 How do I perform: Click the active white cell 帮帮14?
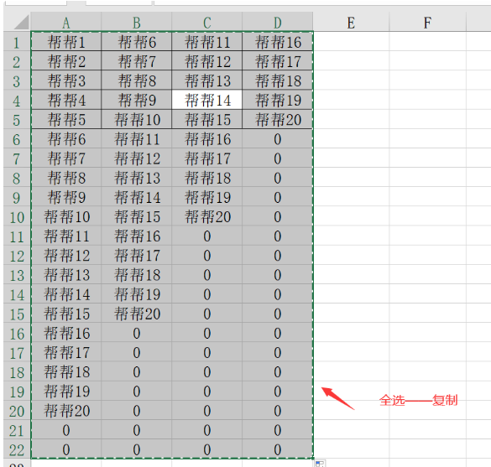[x=207, y=100]
